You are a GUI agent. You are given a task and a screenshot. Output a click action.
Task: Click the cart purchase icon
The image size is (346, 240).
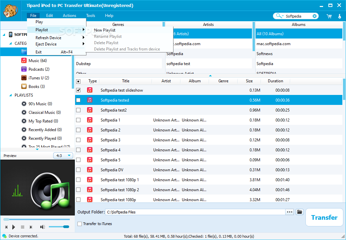(329, 16)
